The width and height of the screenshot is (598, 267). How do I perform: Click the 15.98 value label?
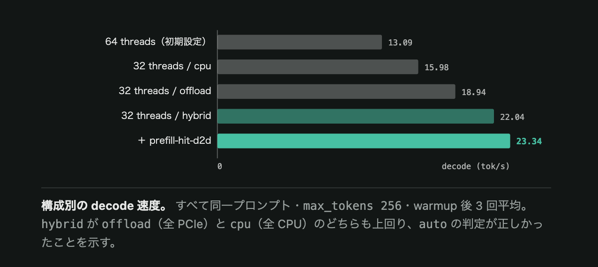(x=437, y=67)
